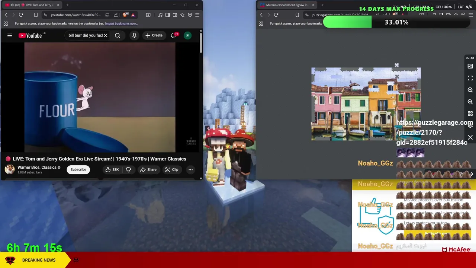Viewport: 476px width, 268px height.
Task: Bookmark the YouTube page
Action: pyautogui.click(x=36, y=15)
